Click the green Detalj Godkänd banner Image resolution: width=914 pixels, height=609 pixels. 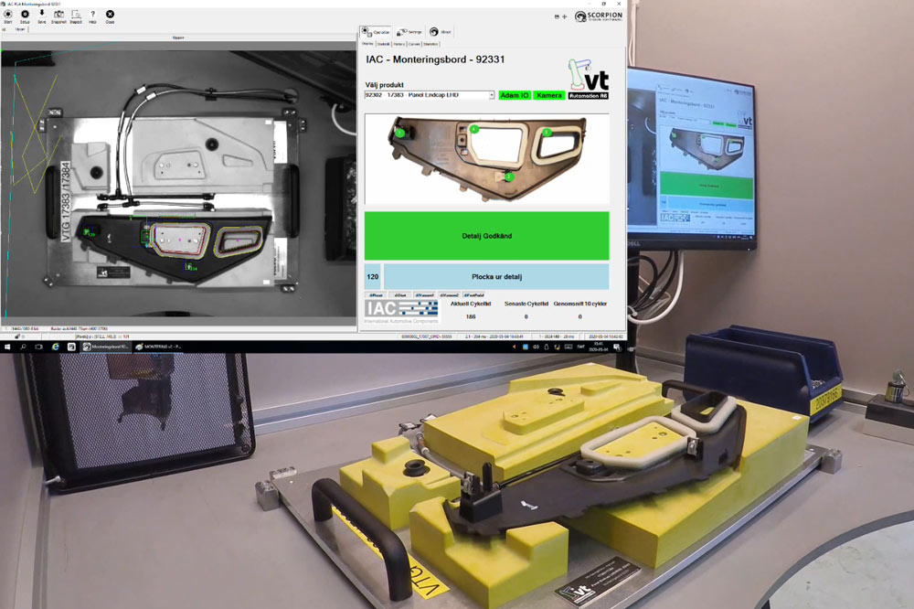pyautogui.click(x=487, y=236)
